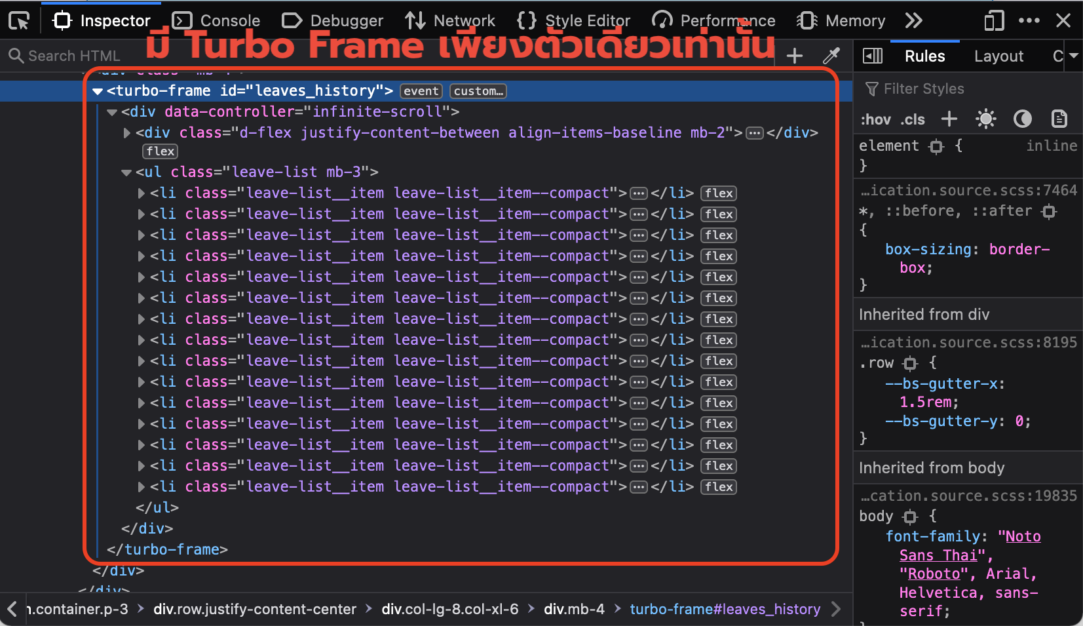1083x626 pixels.
Task: Expand the last leave-list__item li node
Action: tap(142, 487)
